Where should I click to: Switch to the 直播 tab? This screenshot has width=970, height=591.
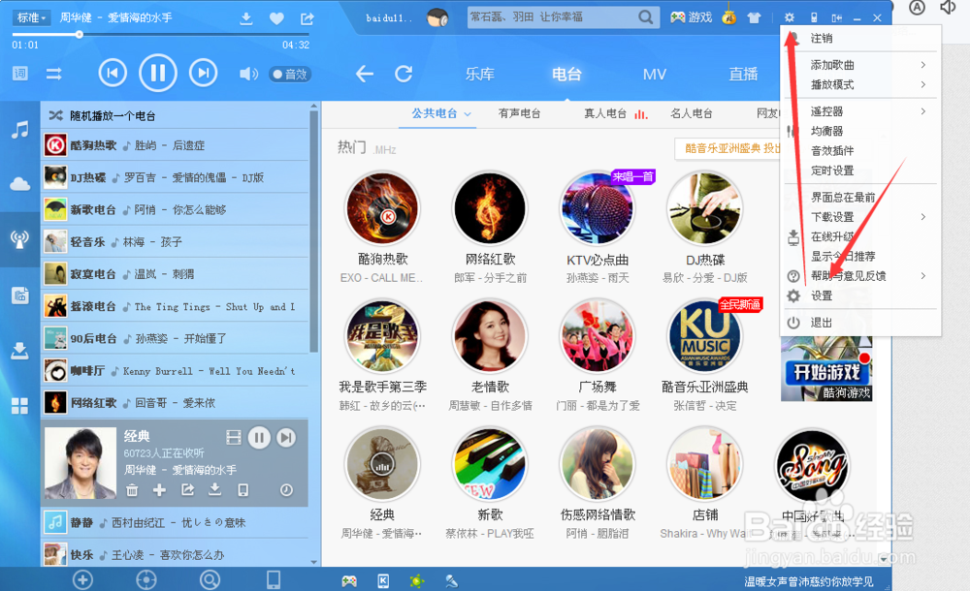coord(743,75)
